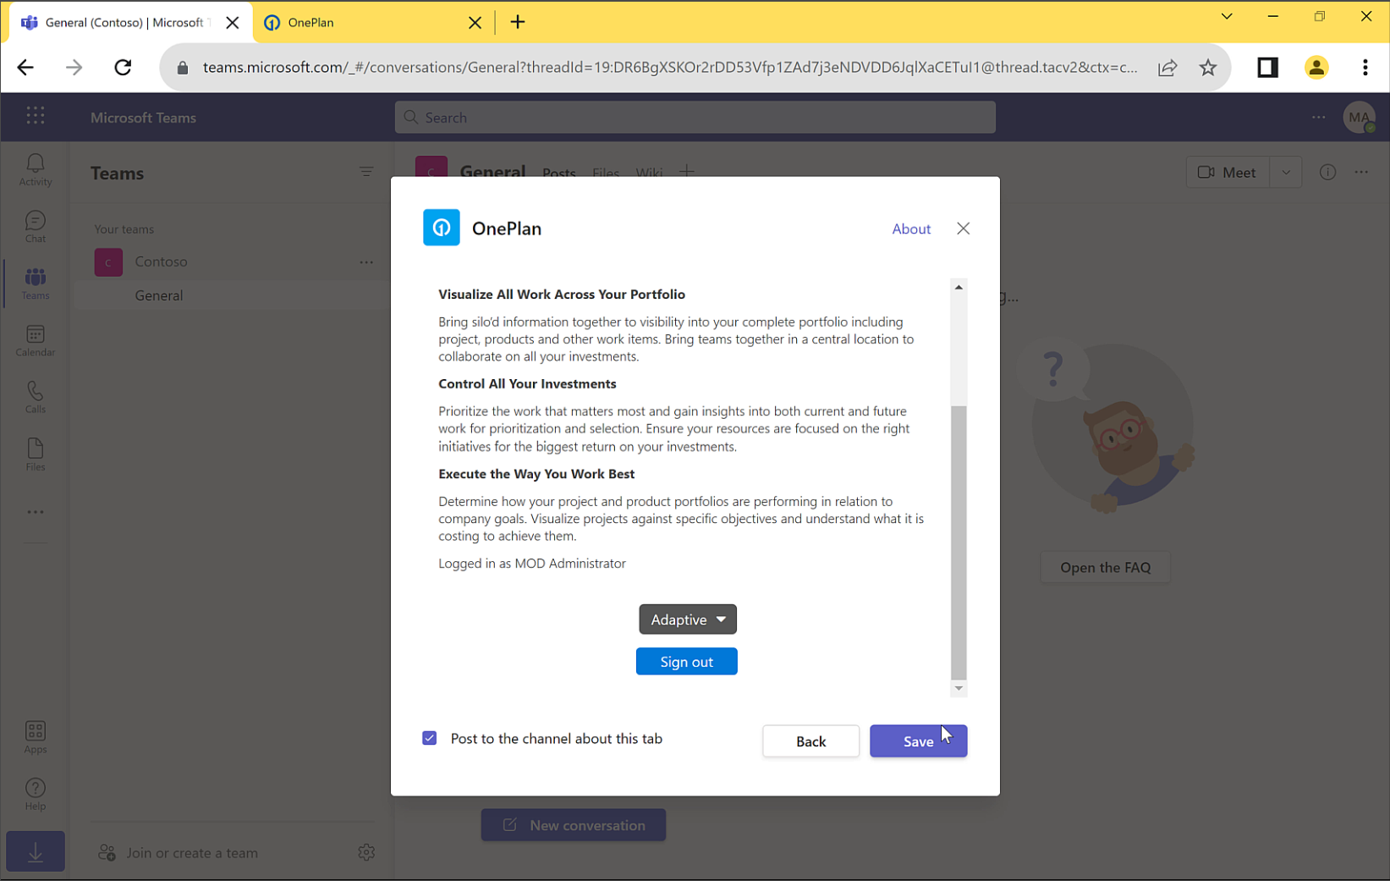
Task: Click the Back button in dialog
Action: tap(810, 741)
